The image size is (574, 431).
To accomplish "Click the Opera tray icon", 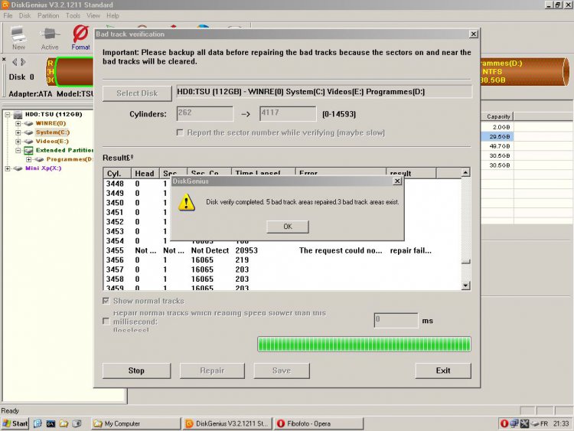I will tap(504, 423).
